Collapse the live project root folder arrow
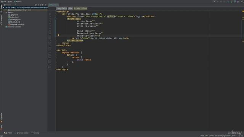This screenshot has width=244, height=137. [x=3, y=8]
